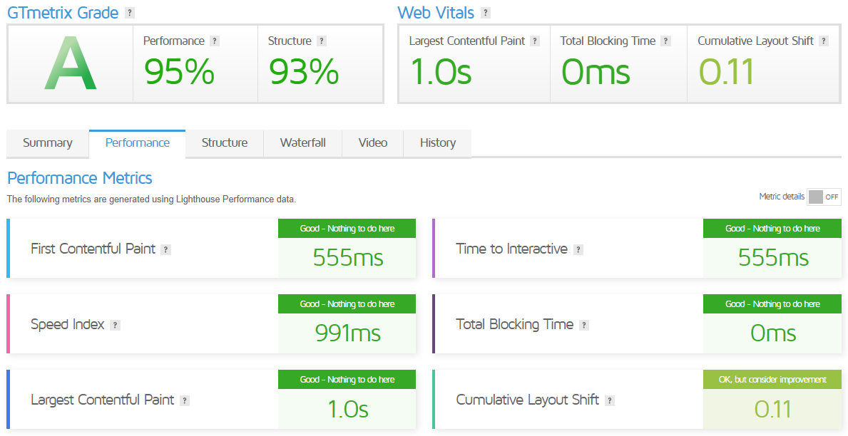Click the 1.0s value in Web Vitals
This screenshot has height=436, width=848.
click(x=441, y=72)
